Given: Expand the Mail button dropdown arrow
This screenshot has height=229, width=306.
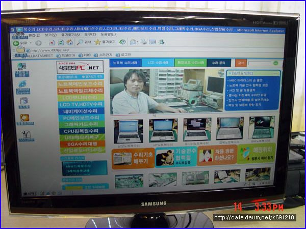Looking at the screenshot, I should tap(138, 42).
